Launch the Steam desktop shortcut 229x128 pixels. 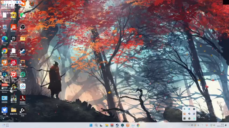[x=23, y=52]
